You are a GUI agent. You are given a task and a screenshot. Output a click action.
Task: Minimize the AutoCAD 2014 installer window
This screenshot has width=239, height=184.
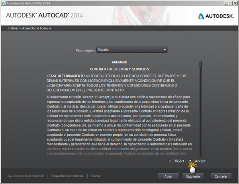(x=226, y=3)
